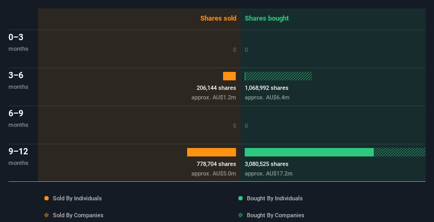Click the 6–9 months row label

(19, 118)
